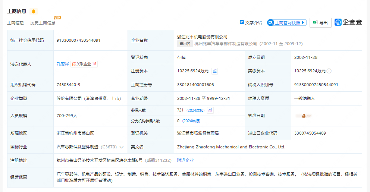
Task: Open 工商官网快照 snapshot button
Action: [x=287, y=23]
